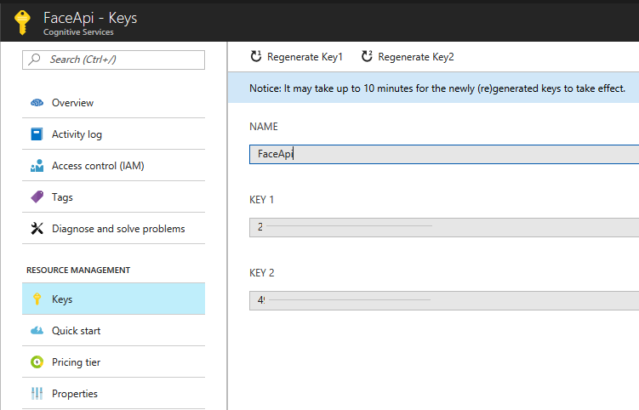Click the 10 minutes notice banner

434,88
